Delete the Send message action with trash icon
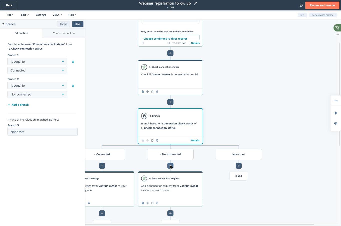341x226 pixels. pos(89,203)
